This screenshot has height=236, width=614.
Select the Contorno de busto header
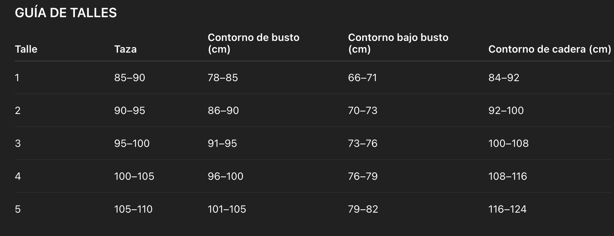(253, 43)
